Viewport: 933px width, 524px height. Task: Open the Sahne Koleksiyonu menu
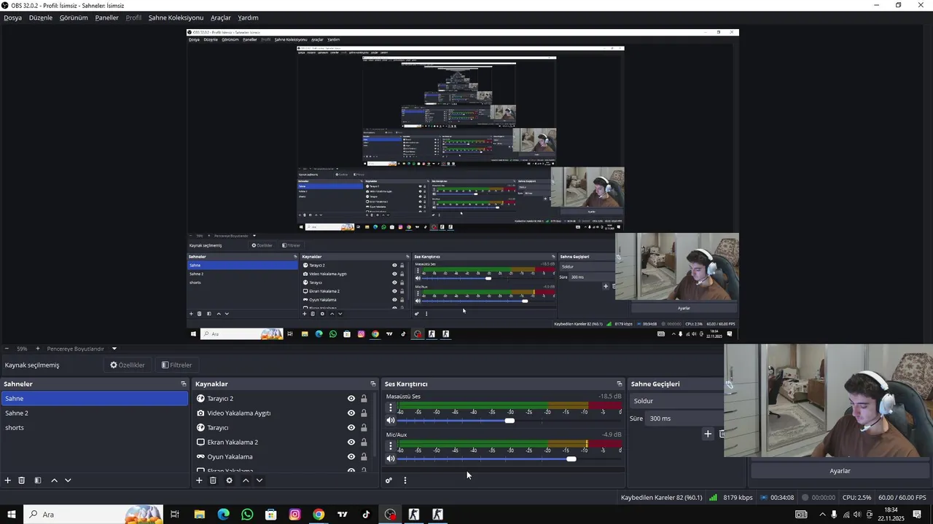[176, 17]
